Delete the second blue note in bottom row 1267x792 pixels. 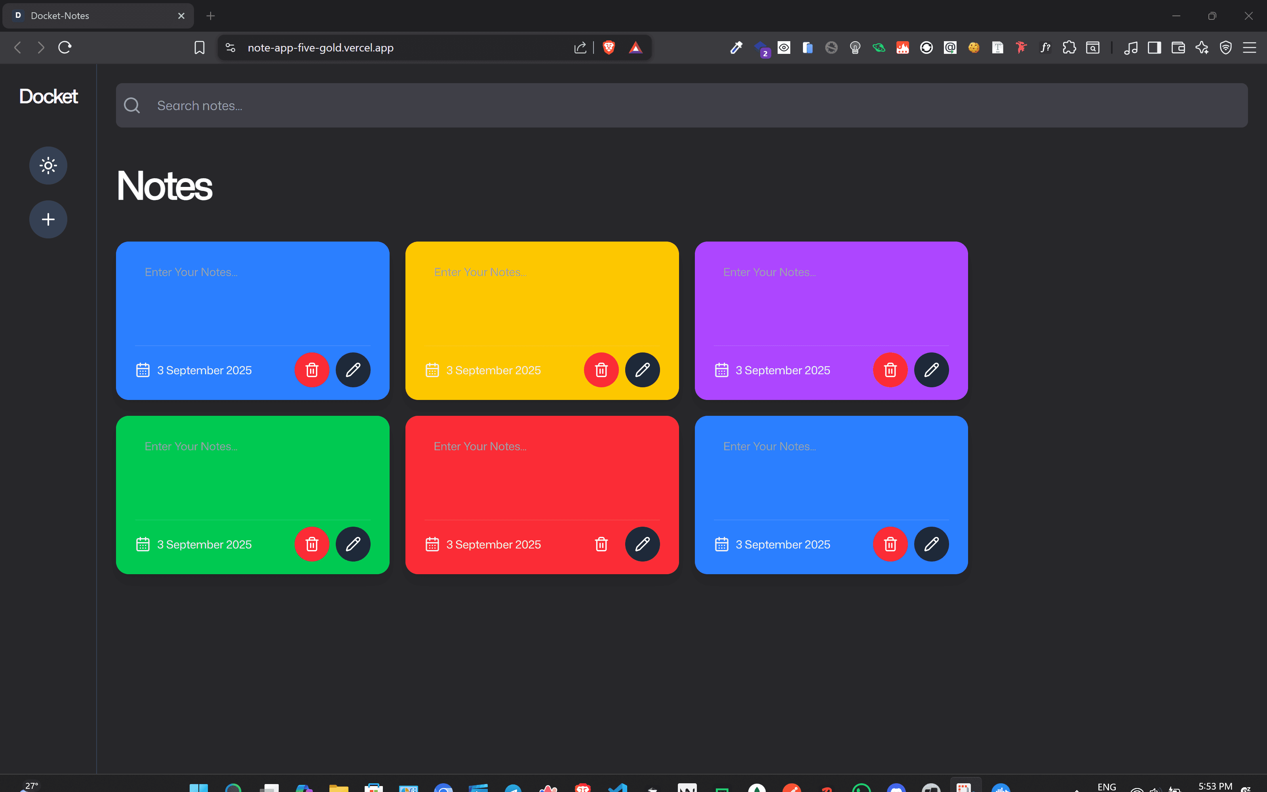pyautogui.click(x=890, y=544)
